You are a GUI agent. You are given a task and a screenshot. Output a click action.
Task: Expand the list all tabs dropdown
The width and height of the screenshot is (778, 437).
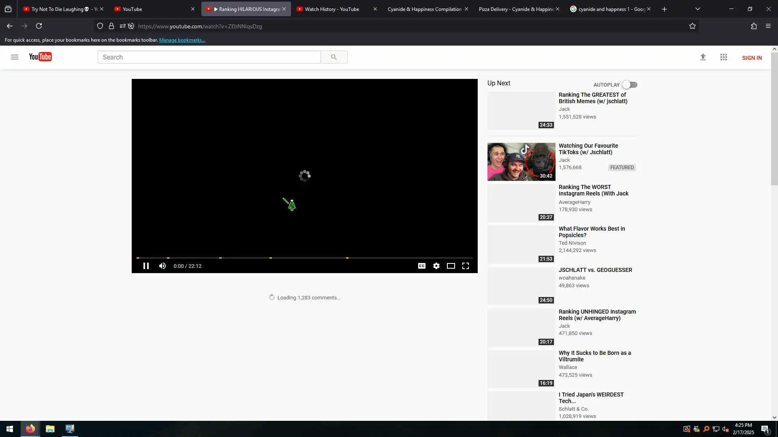(x=697, y=9)
